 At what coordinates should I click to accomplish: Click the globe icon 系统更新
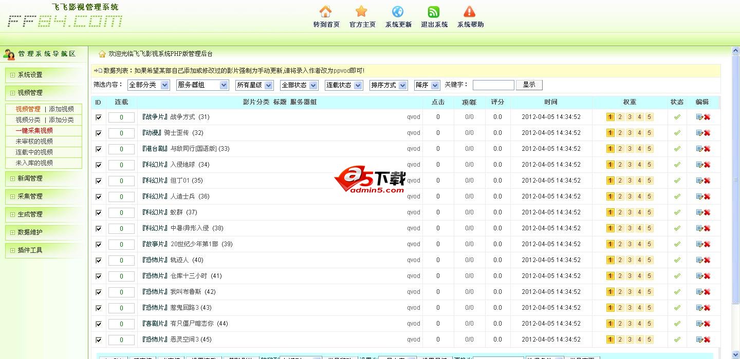pyautogui.click(x=398, y=12)
